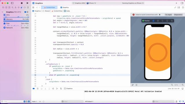Stop the running Graphics app
This screenshot has height=104, width=185.
22,3
